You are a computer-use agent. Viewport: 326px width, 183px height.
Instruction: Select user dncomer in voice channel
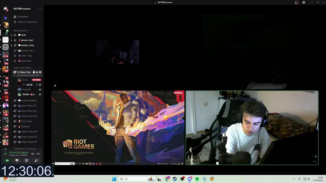29,89
